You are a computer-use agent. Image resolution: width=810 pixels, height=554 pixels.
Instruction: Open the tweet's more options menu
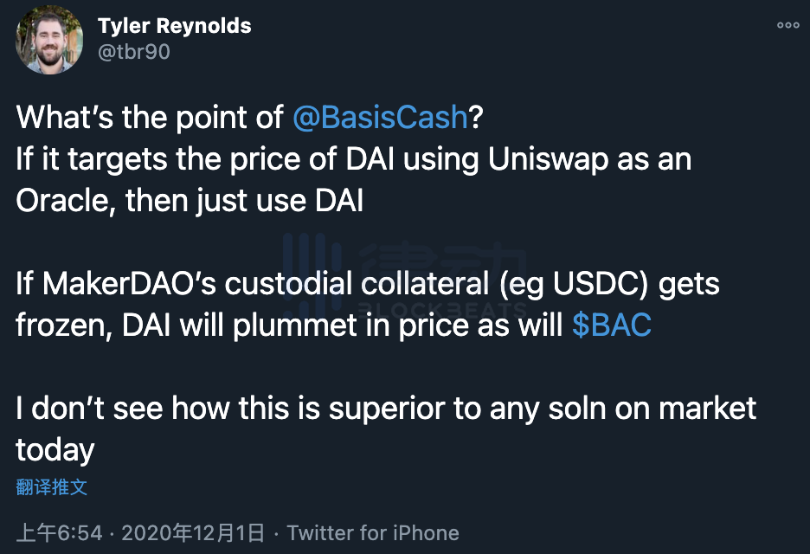coord(787,25)
